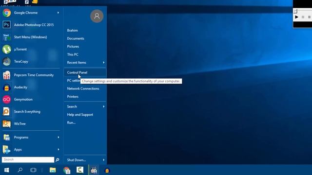Open the Programs folder entry
This screenshot has height=175, width=312.
[31, 137]
